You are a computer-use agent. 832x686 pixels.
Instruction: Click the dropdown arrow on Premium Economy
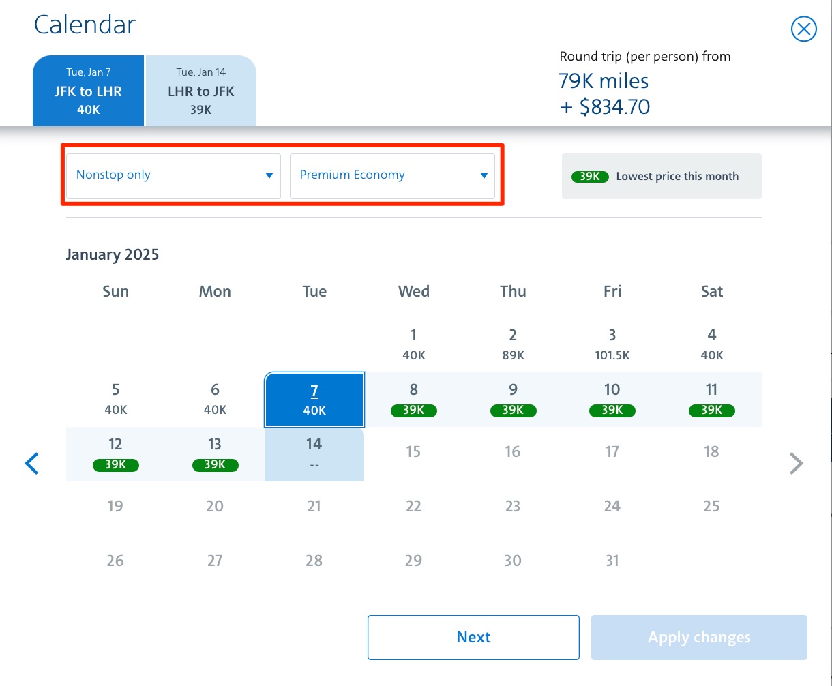click(x=484, y=175)
